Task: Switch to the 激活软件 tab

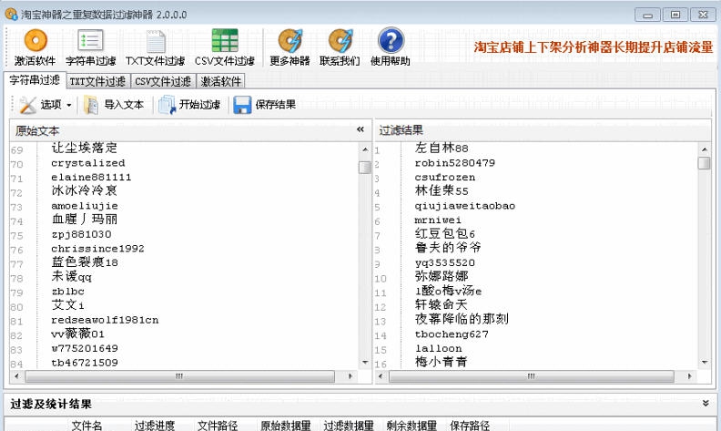Action: coord(221,81)
